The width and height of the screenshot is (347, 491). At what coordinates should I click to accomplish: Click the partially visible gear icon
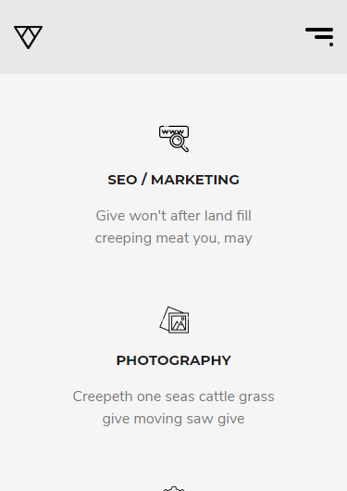tap(174, 488)
